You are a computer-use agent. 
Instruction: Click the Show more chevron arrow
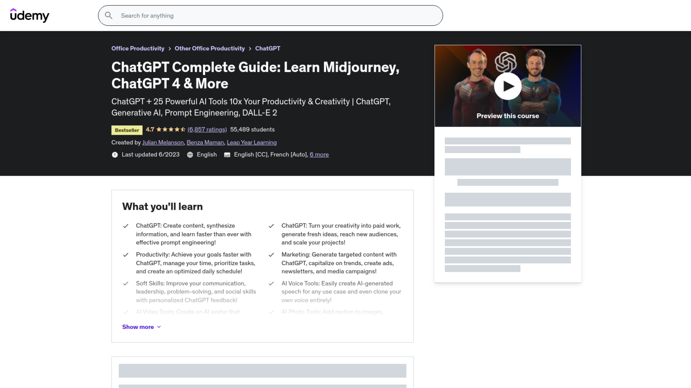(159, 327)
